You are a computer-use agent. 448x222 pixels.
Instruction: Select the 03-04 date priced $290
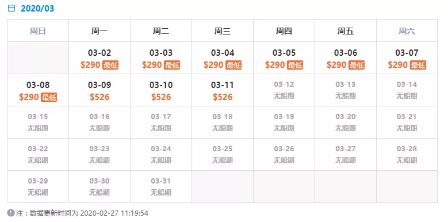(223, 58)
